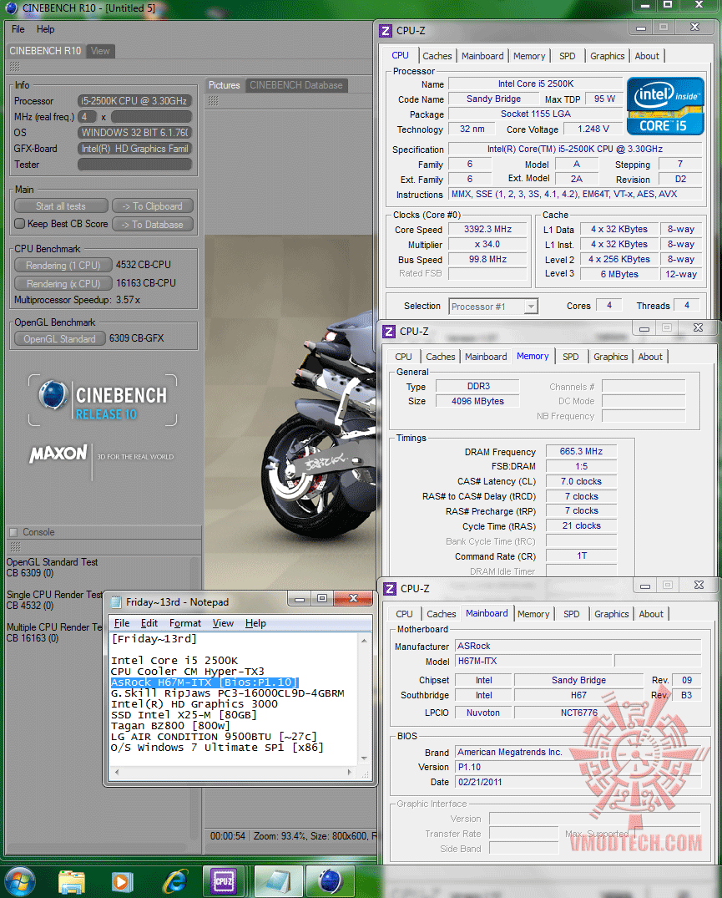
Task: Click To Database button
Action: [x=153, y=225]
